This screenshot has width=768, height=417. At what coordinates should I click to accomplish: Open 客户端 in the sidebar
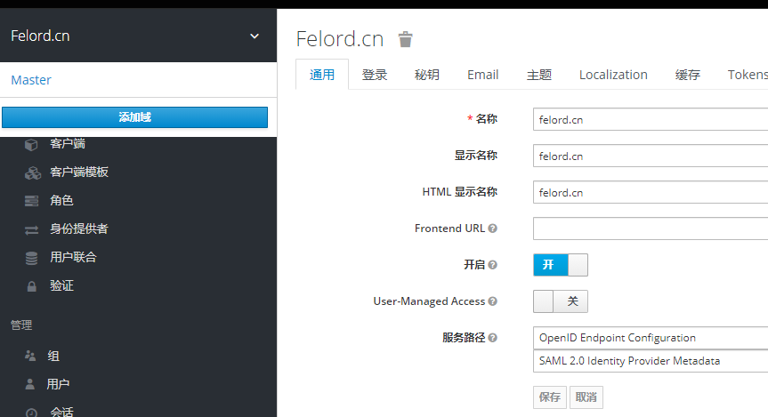[67, 144]
